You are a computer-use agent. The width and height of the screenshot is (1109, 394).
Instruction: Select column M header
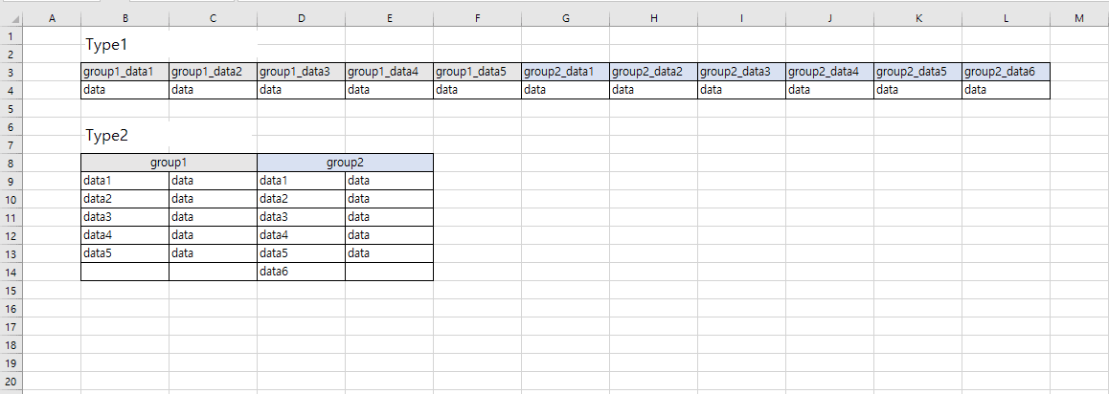pyautogui.click(x=1078, y=18)
